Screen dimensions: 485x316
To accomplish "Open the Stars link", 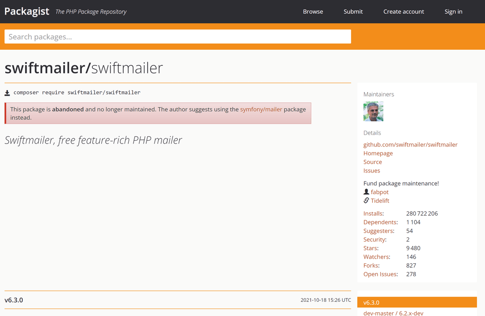I will coord(370,248).
